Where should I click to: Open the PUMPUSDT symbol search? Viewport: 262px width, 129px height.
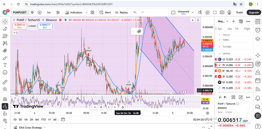pos(19,12)
